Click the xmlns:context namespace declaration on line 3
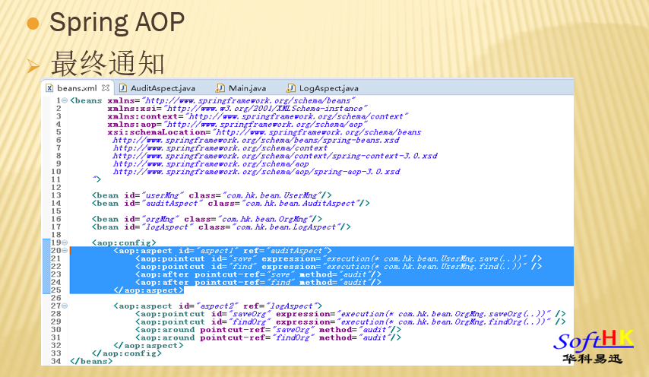This screenshot has width=649, height=377. (258, 116)
